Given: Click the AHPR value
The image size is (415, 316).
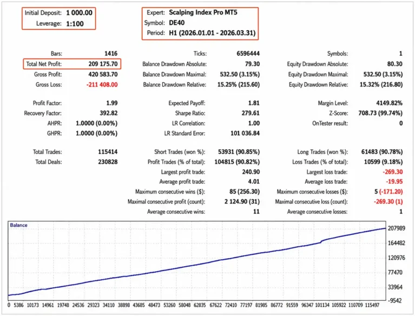Looking at the screenshot, I should click(97, 123).
